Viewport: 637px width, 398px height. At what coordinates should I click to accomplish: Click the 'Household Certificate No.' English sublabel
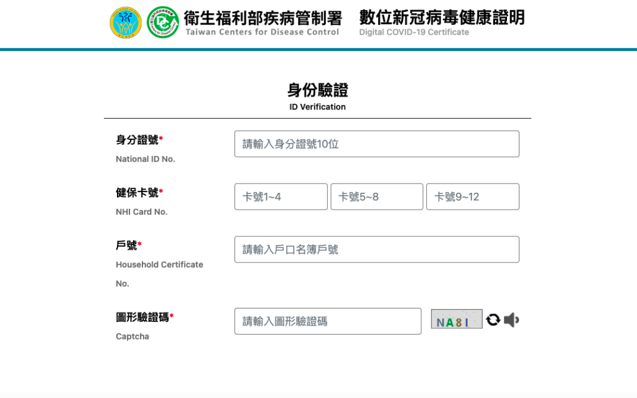[x=159, y=265]
